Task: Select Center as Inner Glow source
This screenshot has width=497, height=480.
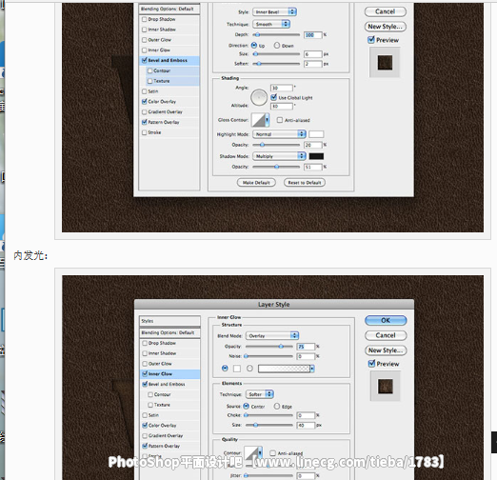Action: click(x=246, y=406)
